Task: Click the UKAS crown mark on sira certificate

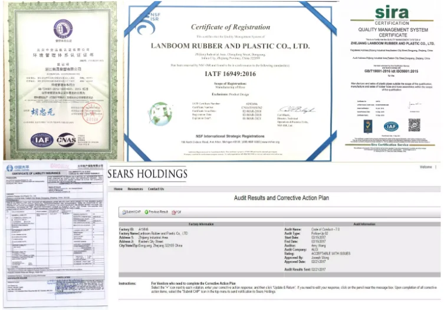Action: pyautogui.click(x=367, y=126)
